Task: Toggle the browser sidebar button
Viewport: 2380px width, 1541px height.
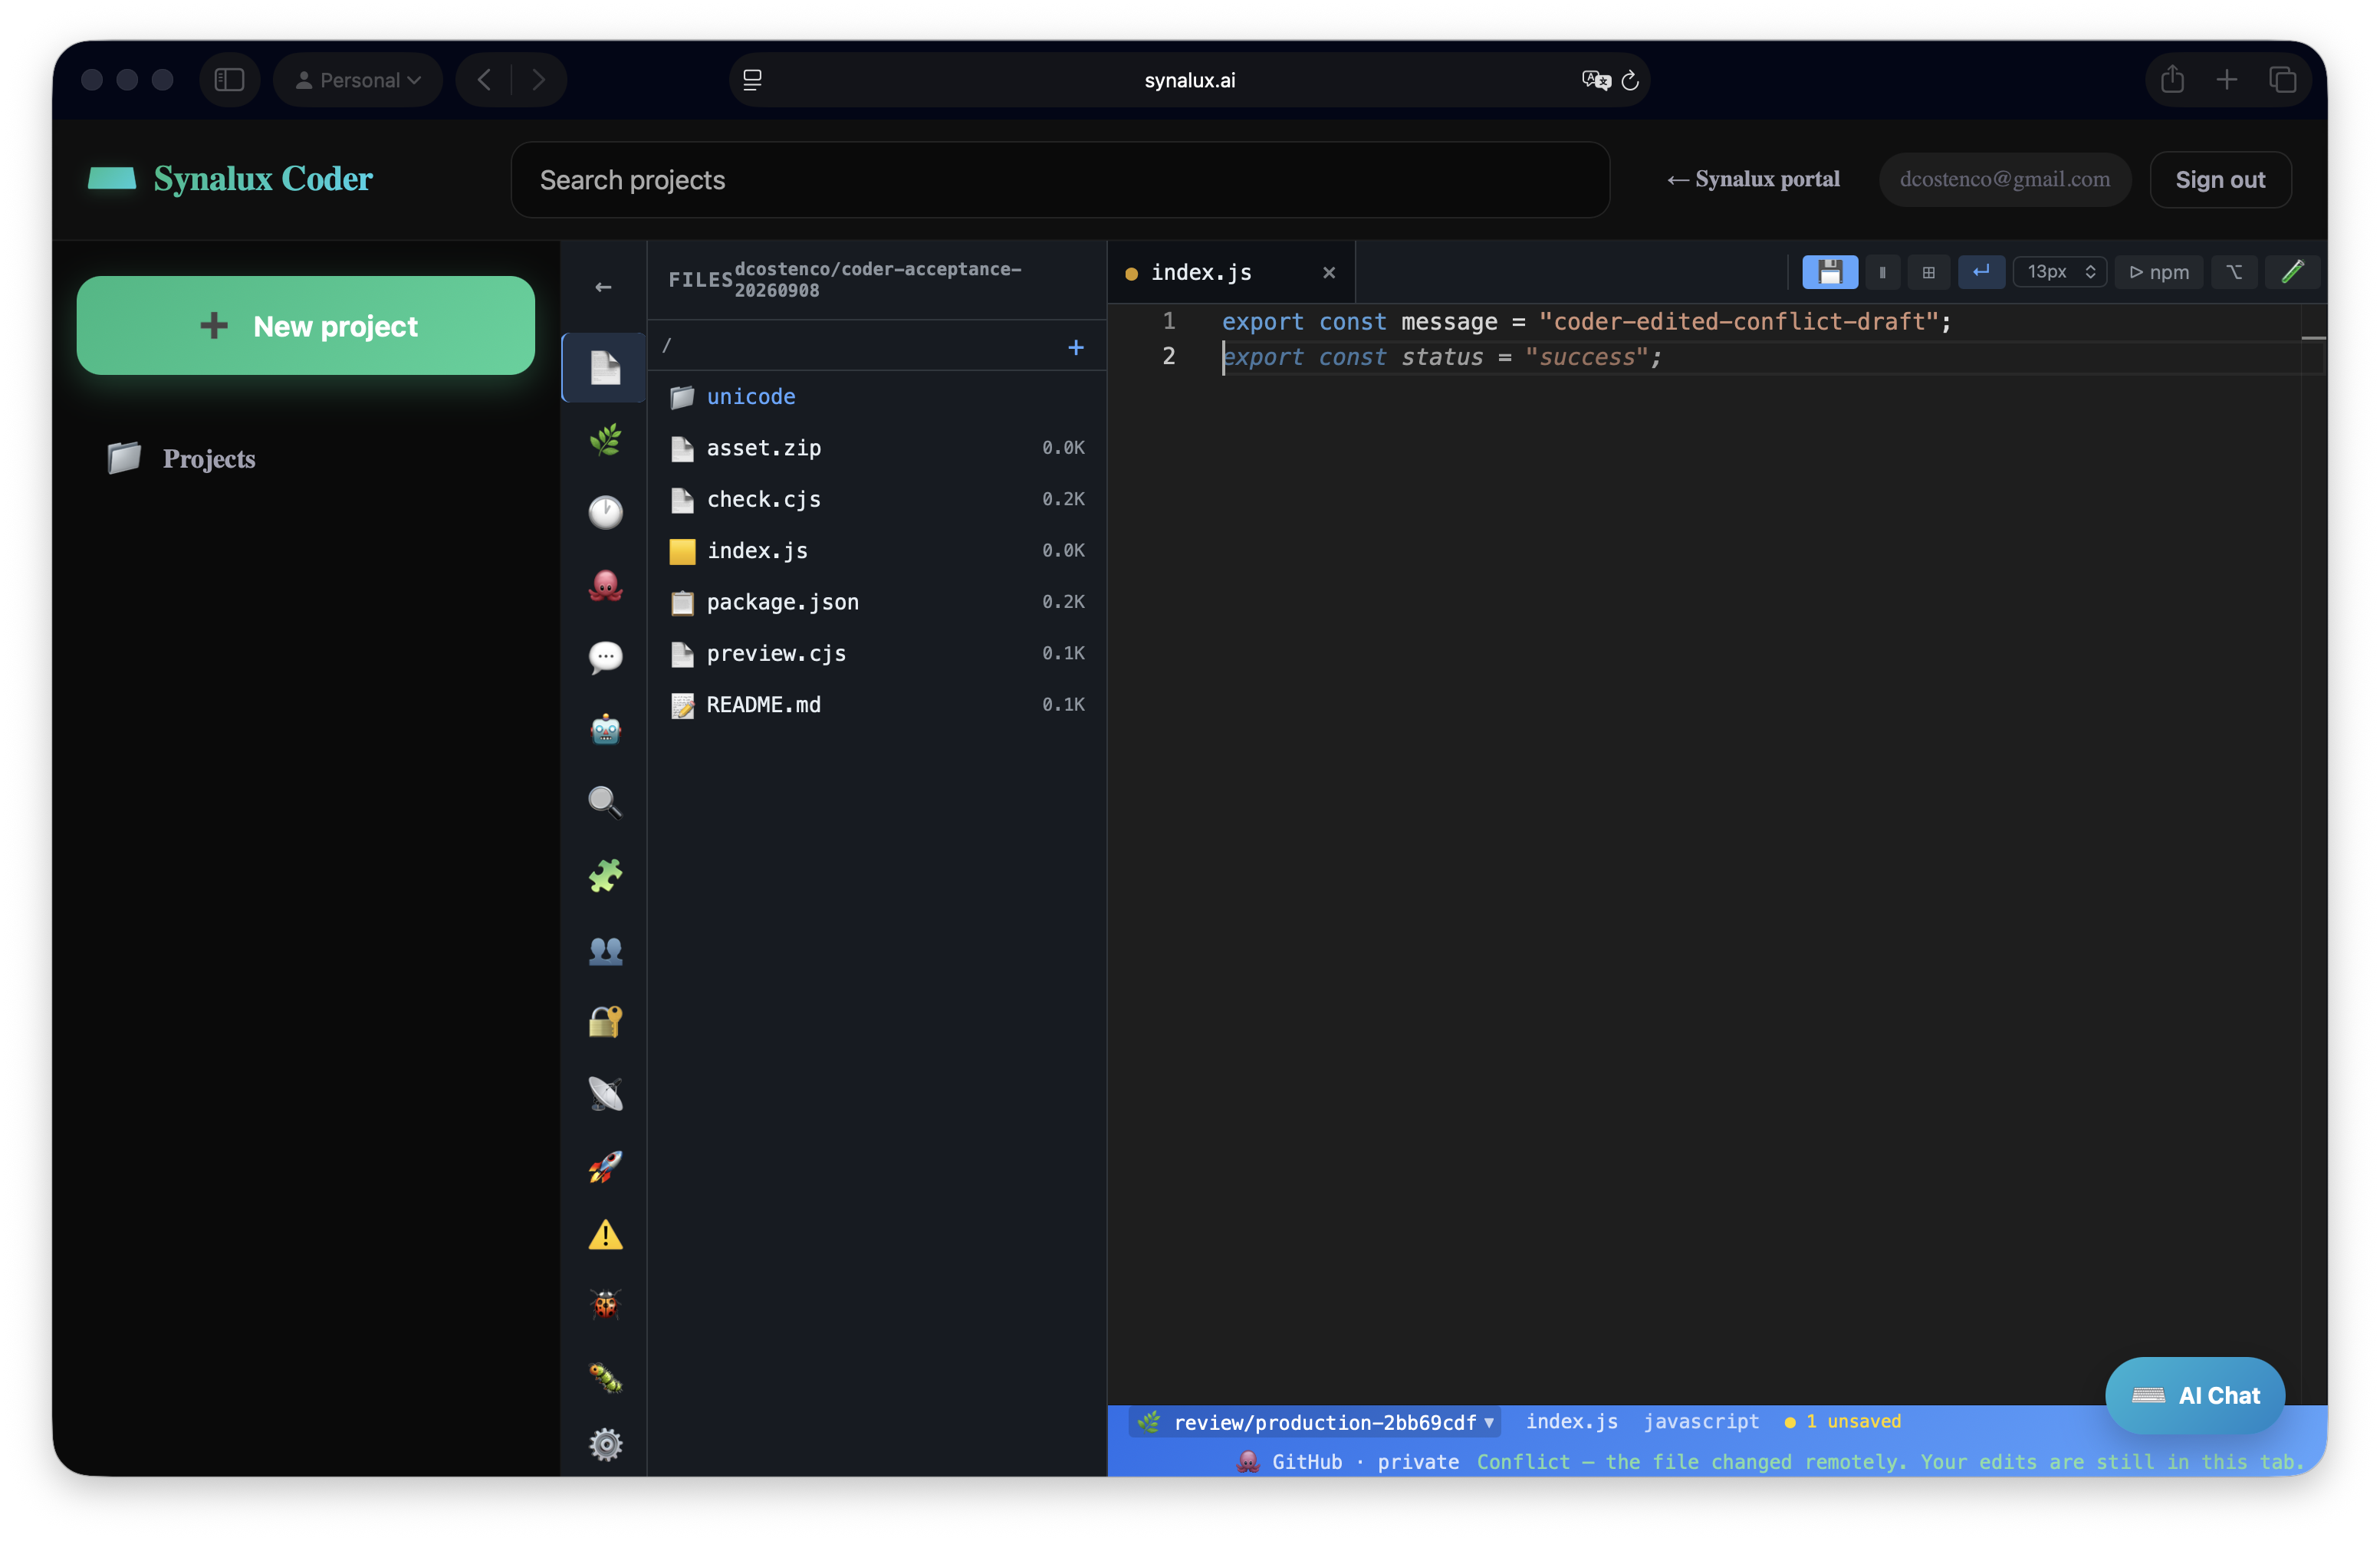Action: tap(229, 80)
